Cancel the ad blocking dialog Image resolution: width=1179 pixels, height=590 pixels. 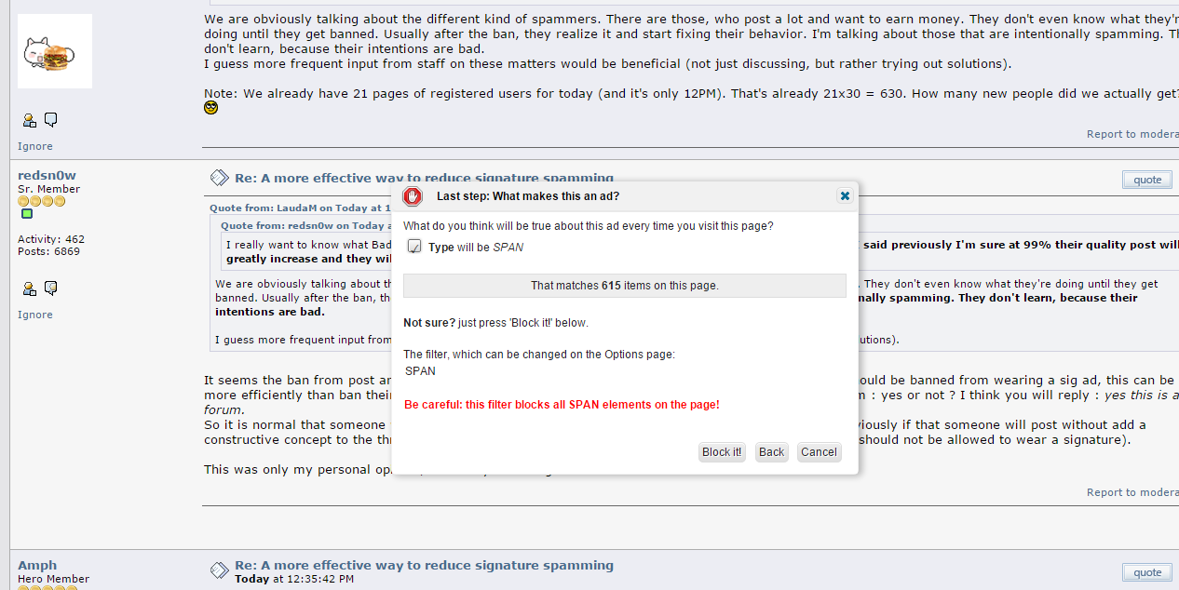(819, 452)
